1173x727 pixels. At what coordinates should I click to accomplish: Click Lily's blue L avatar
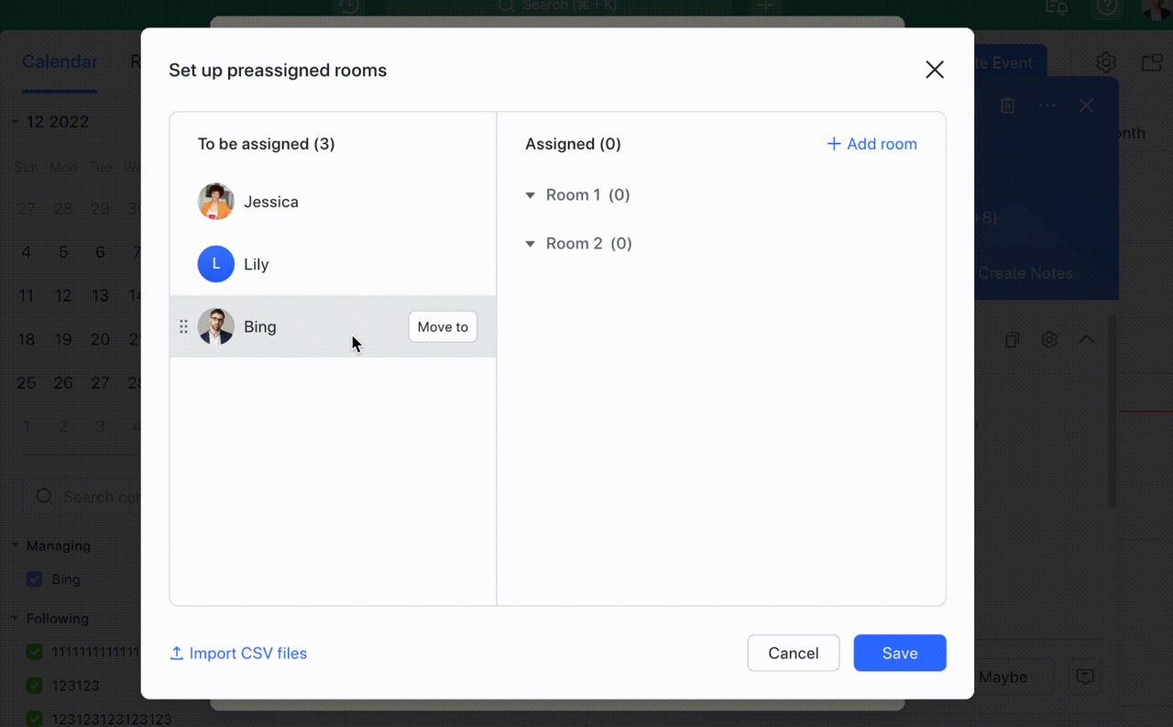point(216,264)
